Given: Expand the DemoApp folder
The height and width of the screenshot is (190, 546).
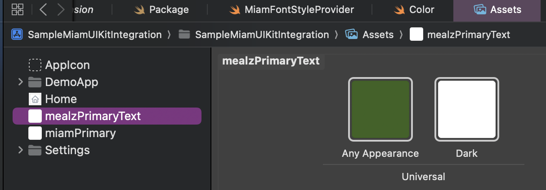Looking at the screenshot, I should (x=20, y=82).
